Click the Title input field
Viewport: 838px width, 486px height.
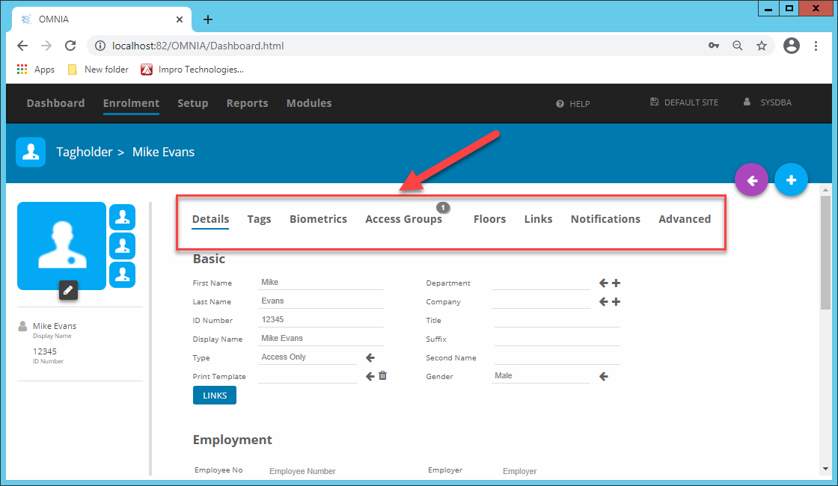[x=557, y=320]
